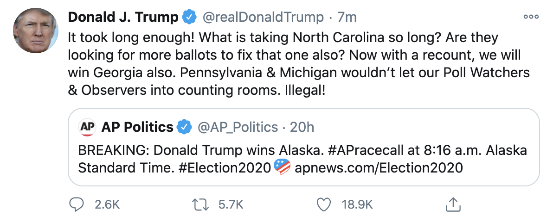Click the share tweet upload icon

point(453,204)
